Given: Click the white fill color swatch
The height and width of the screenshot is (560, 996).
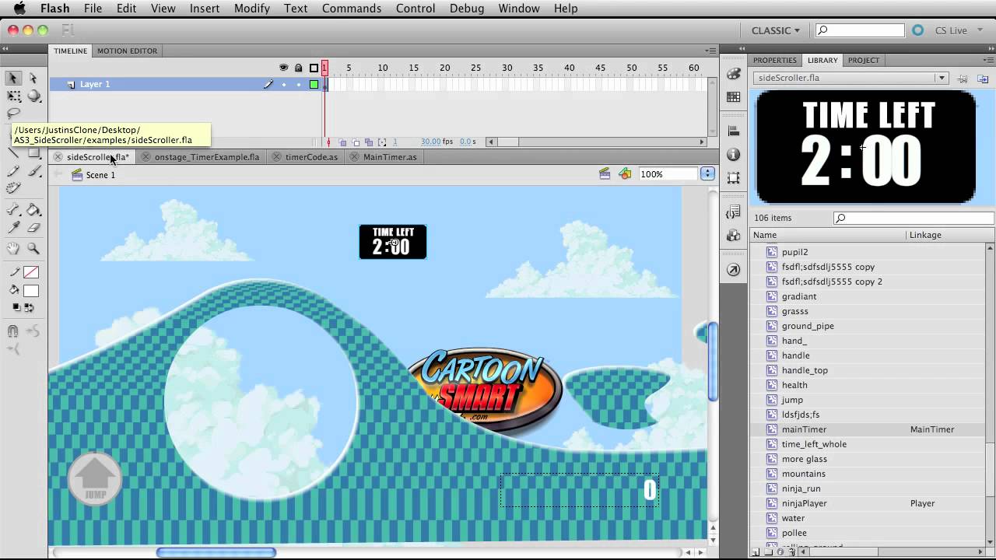Looking at the screenshot, I should pos(31,291).
